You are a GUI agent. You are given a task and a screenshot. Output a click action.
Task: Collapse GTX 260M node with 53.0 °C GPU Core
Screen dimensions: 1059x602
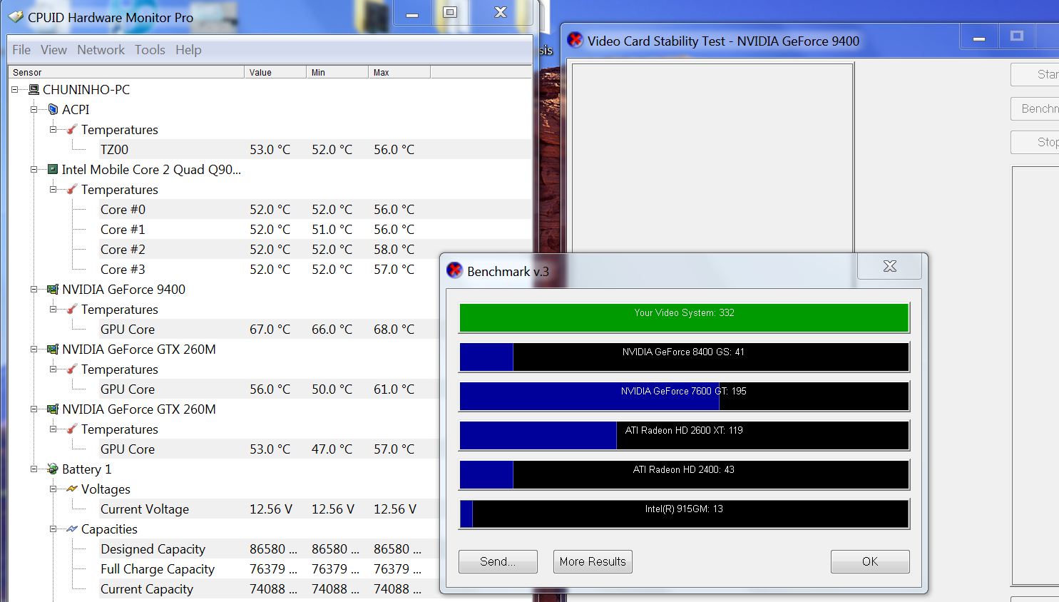34,409
